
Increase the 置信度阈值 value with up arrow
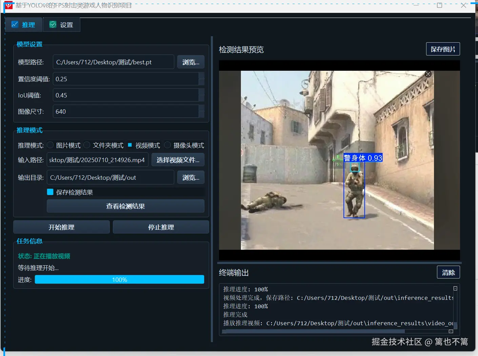(x=202, y=75)
